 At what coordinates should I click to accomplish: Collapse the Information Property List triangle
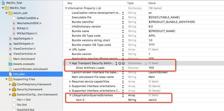66,8
